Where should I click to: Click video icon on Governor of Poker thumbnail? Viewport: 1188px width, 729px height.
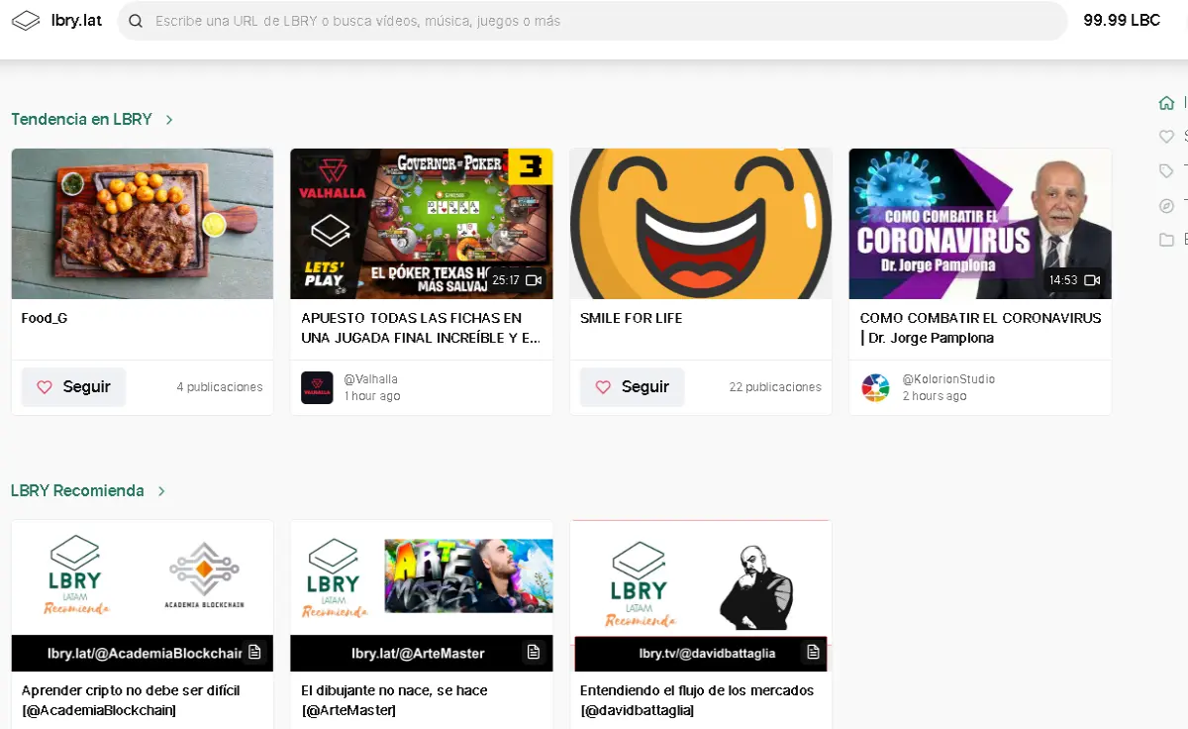pos(534,280)
